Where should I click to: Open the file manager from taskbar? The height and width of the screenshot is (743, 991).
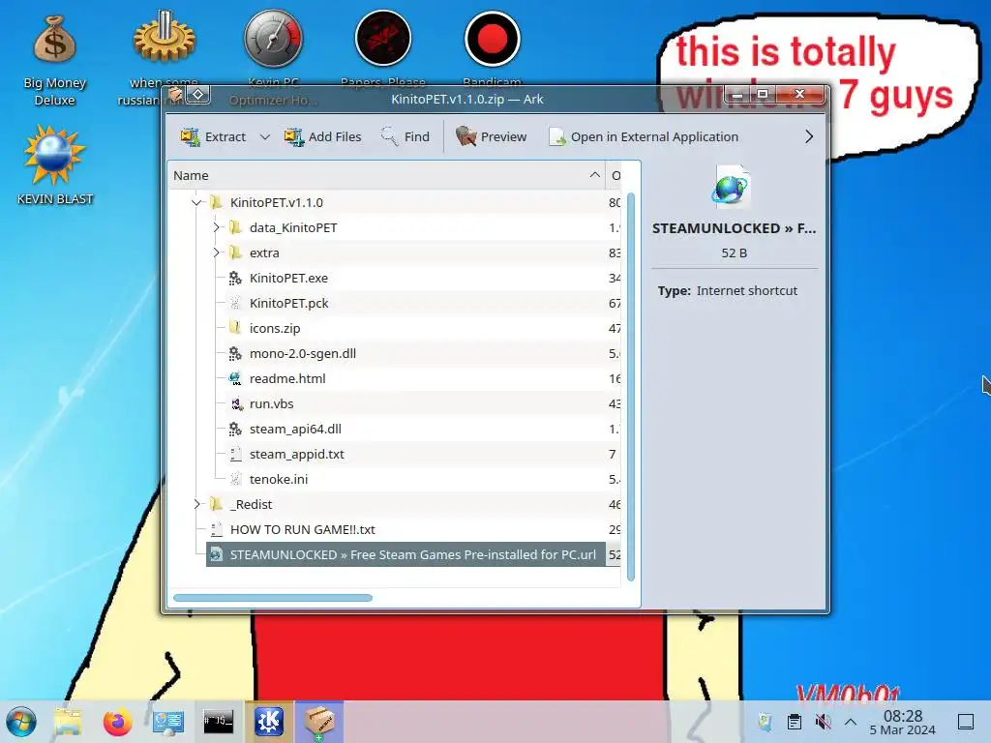pyautogui.click(x=68, y=722)
